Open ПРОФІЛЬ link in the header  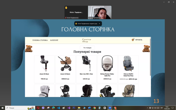[139, 40]
